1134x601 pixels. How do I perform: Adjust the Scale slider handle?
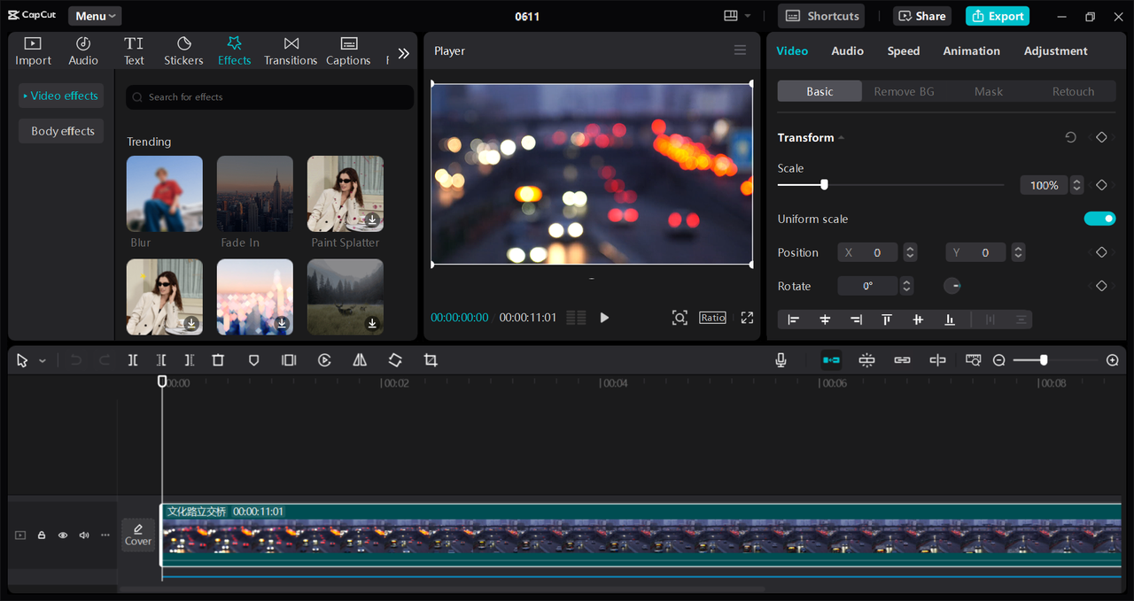coord(824,185)
